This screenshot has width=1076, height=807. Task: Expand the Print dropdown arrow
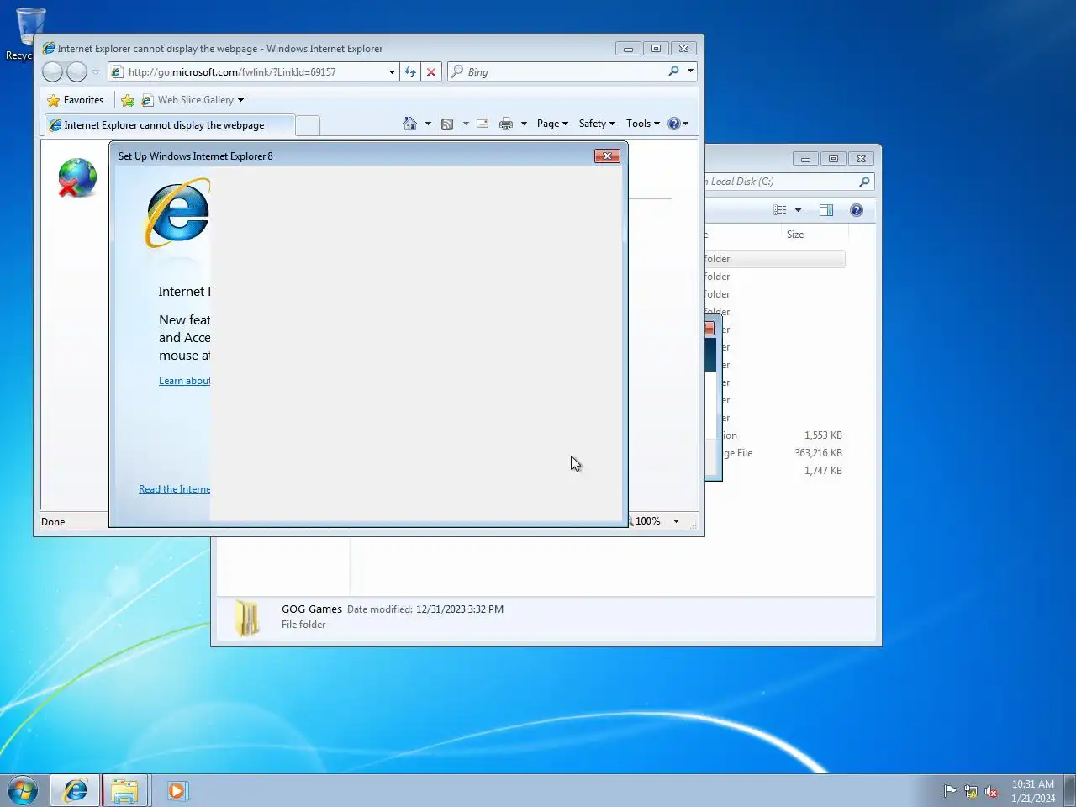tap(524, 124)
